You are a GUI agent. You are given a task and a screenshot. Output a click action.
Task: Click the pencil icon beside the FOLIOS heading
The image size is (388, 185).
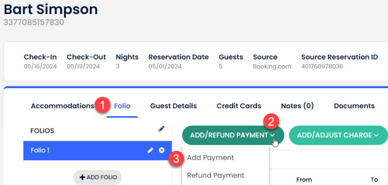162,129
